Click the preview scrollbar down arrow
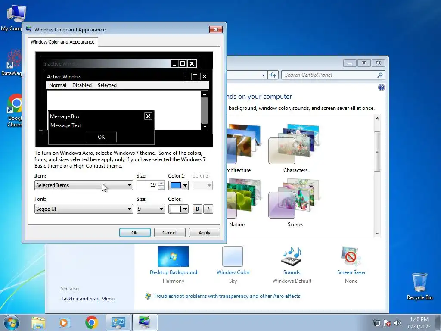This screenshot has width=441, height=331. point(205,126)
